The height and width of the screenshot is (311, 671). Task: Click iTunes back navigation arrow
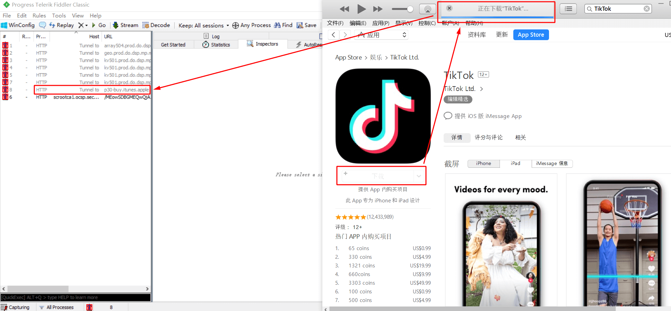333,35
